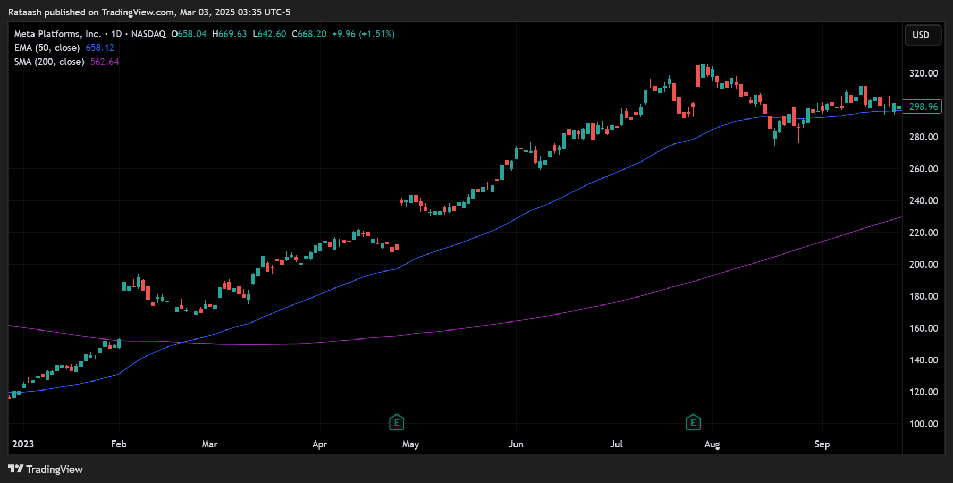Select the SMA (200, close) indicator legend
This screenshot has height=483, width=953.
[49, 62]
